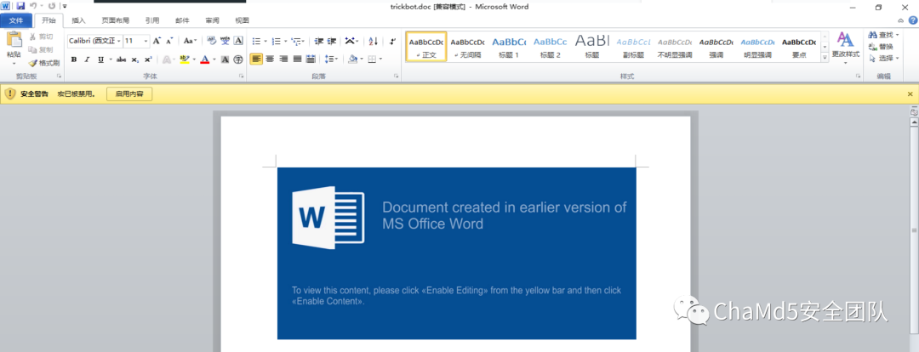The height and width of the screenshot is (352, 919).
Task: Show or hide paragraph marks
Action: tap(392, 41)
